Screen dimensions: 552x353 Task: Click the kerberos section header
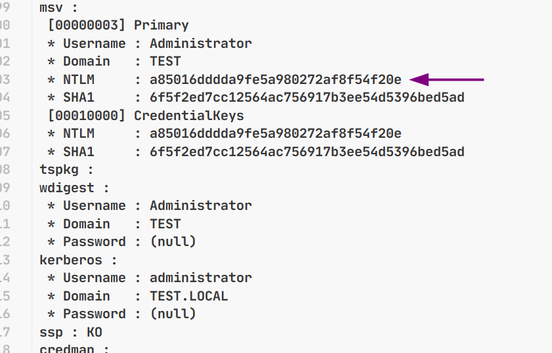[78, 260]
